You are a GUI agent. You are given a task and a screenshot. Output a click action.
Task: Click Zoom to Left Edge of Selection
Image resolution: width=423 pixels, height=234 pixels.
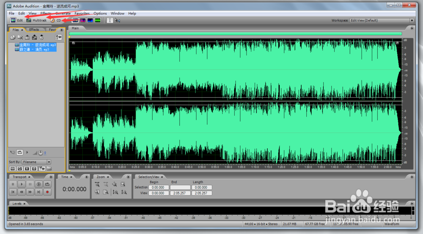coord(97,192)
